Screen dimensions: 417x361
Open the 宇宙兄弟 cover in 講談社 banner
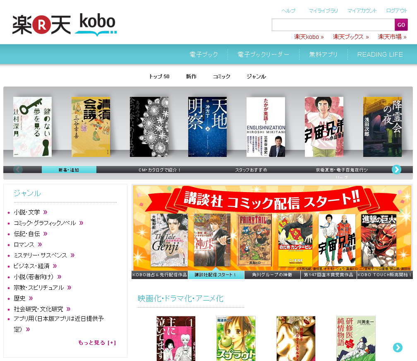pos(337,240)
